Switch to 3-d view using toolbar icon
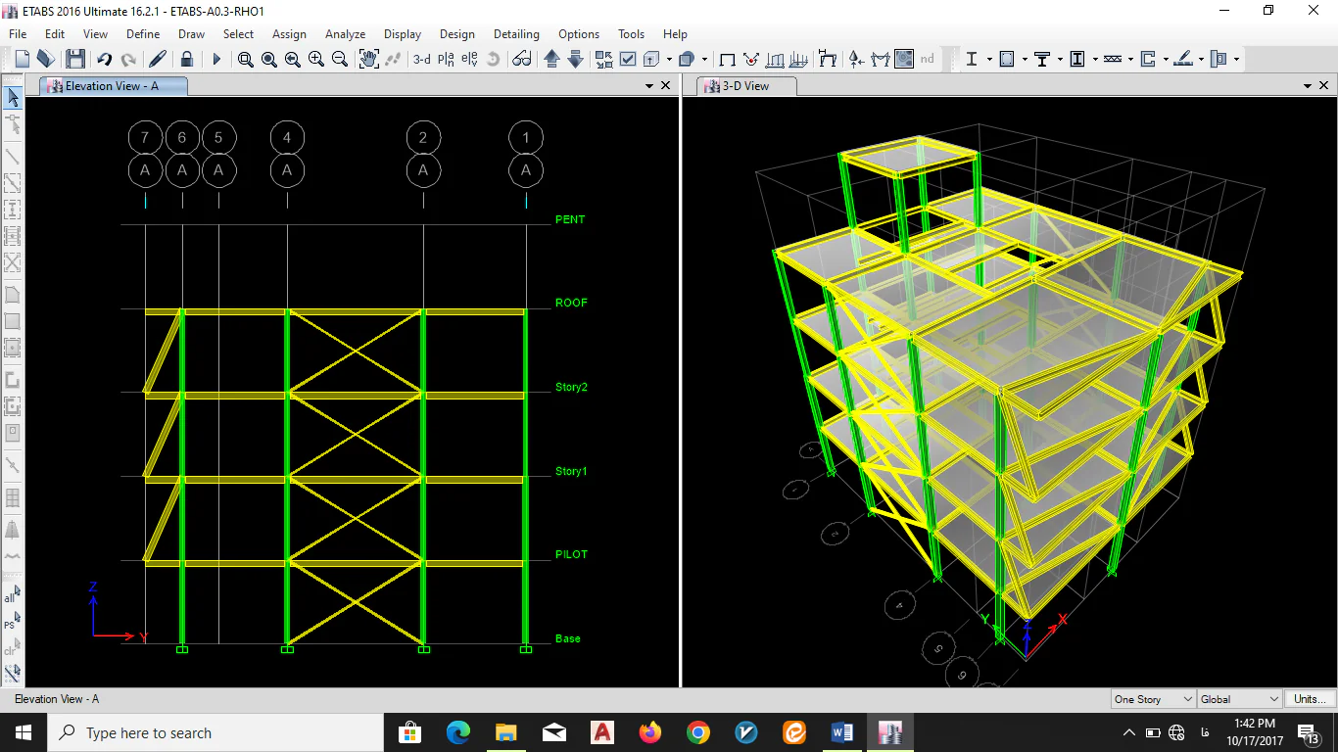1338x752 pixels. [x=421, y=59]
